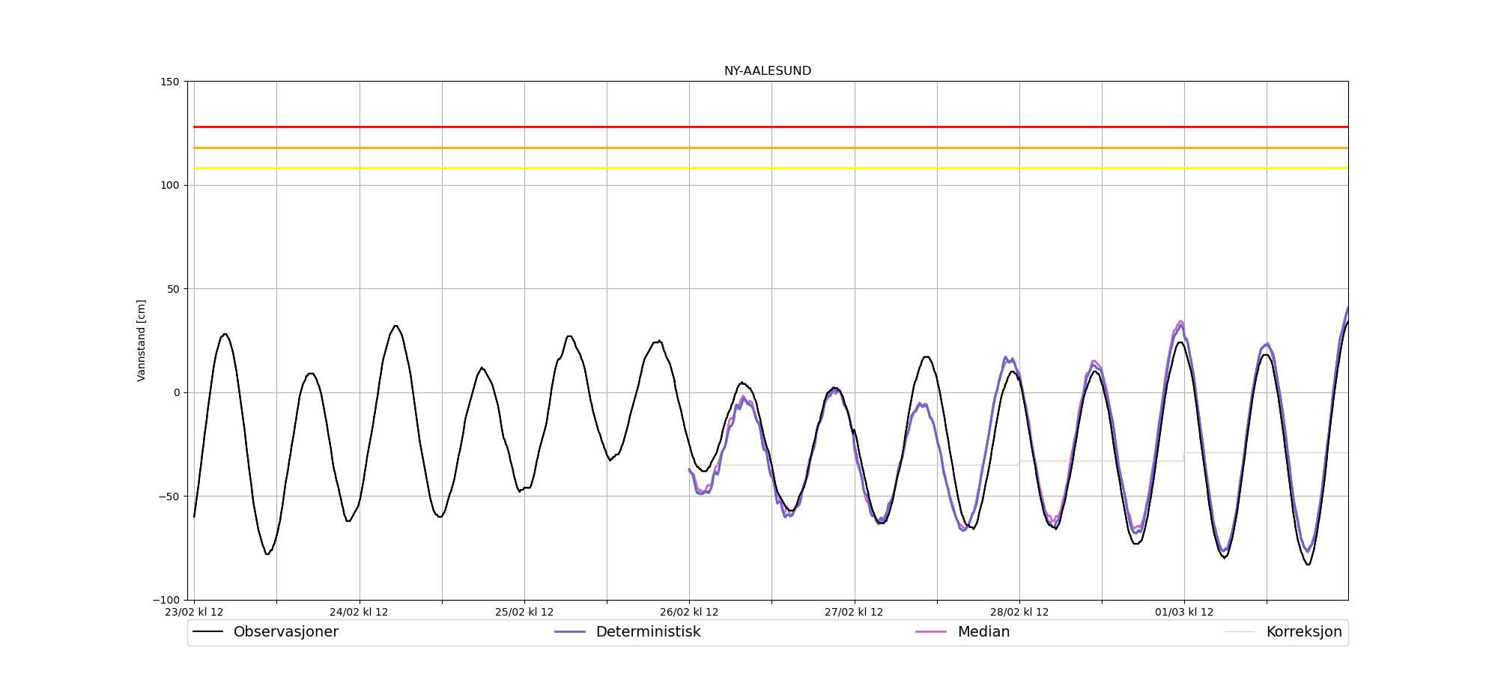
Task: Click the 150 y-axis tick label
Action: [172, 82]
